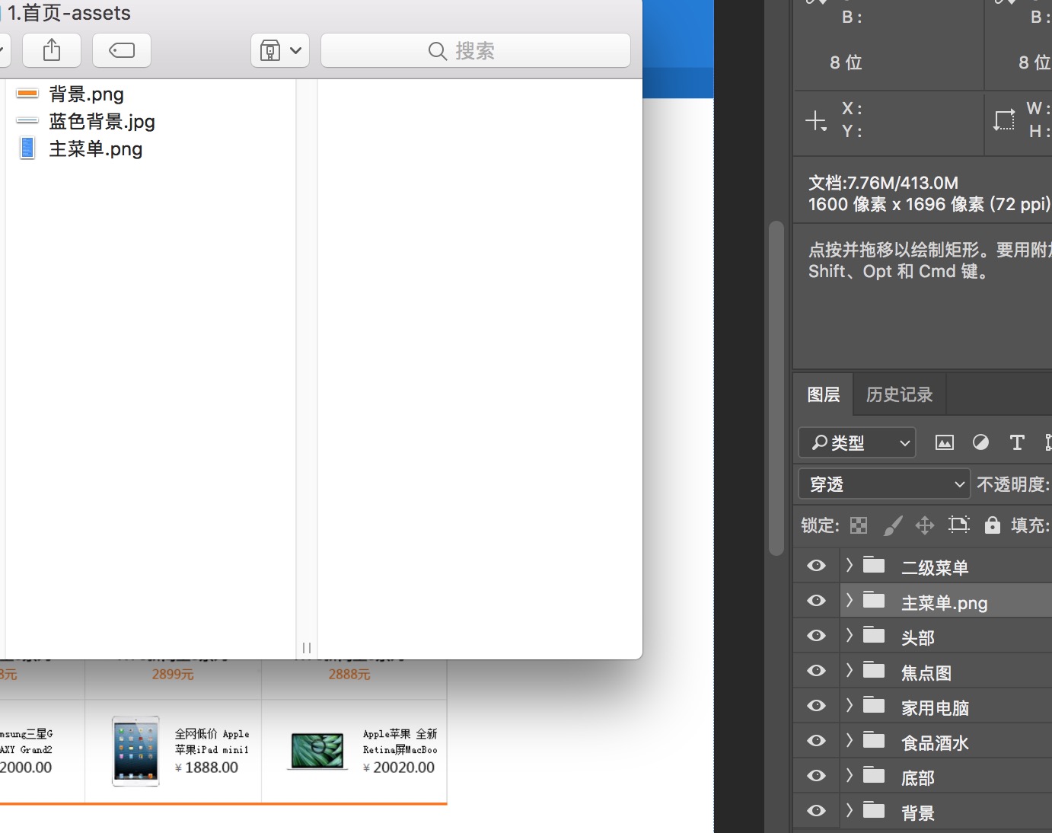This screenshot has height=833, width=1052.
Task: Enable lock transparent pixels
Action: (858, 525)
